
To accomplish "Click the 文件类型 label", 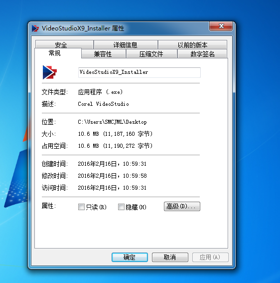I will [x=55, y=92].
